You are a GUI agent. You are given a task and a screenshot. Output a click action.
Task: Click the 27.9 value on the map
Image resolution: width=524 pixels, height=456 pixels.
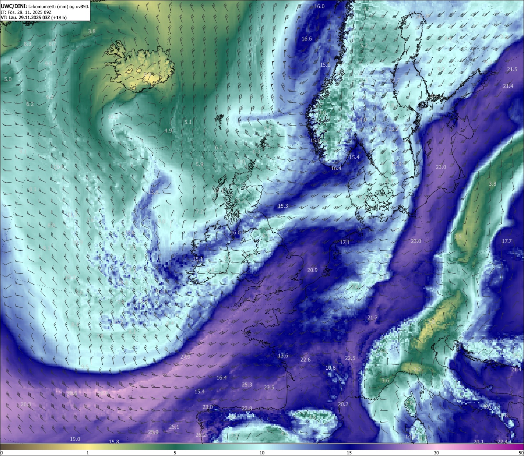[x=185, y=357]
